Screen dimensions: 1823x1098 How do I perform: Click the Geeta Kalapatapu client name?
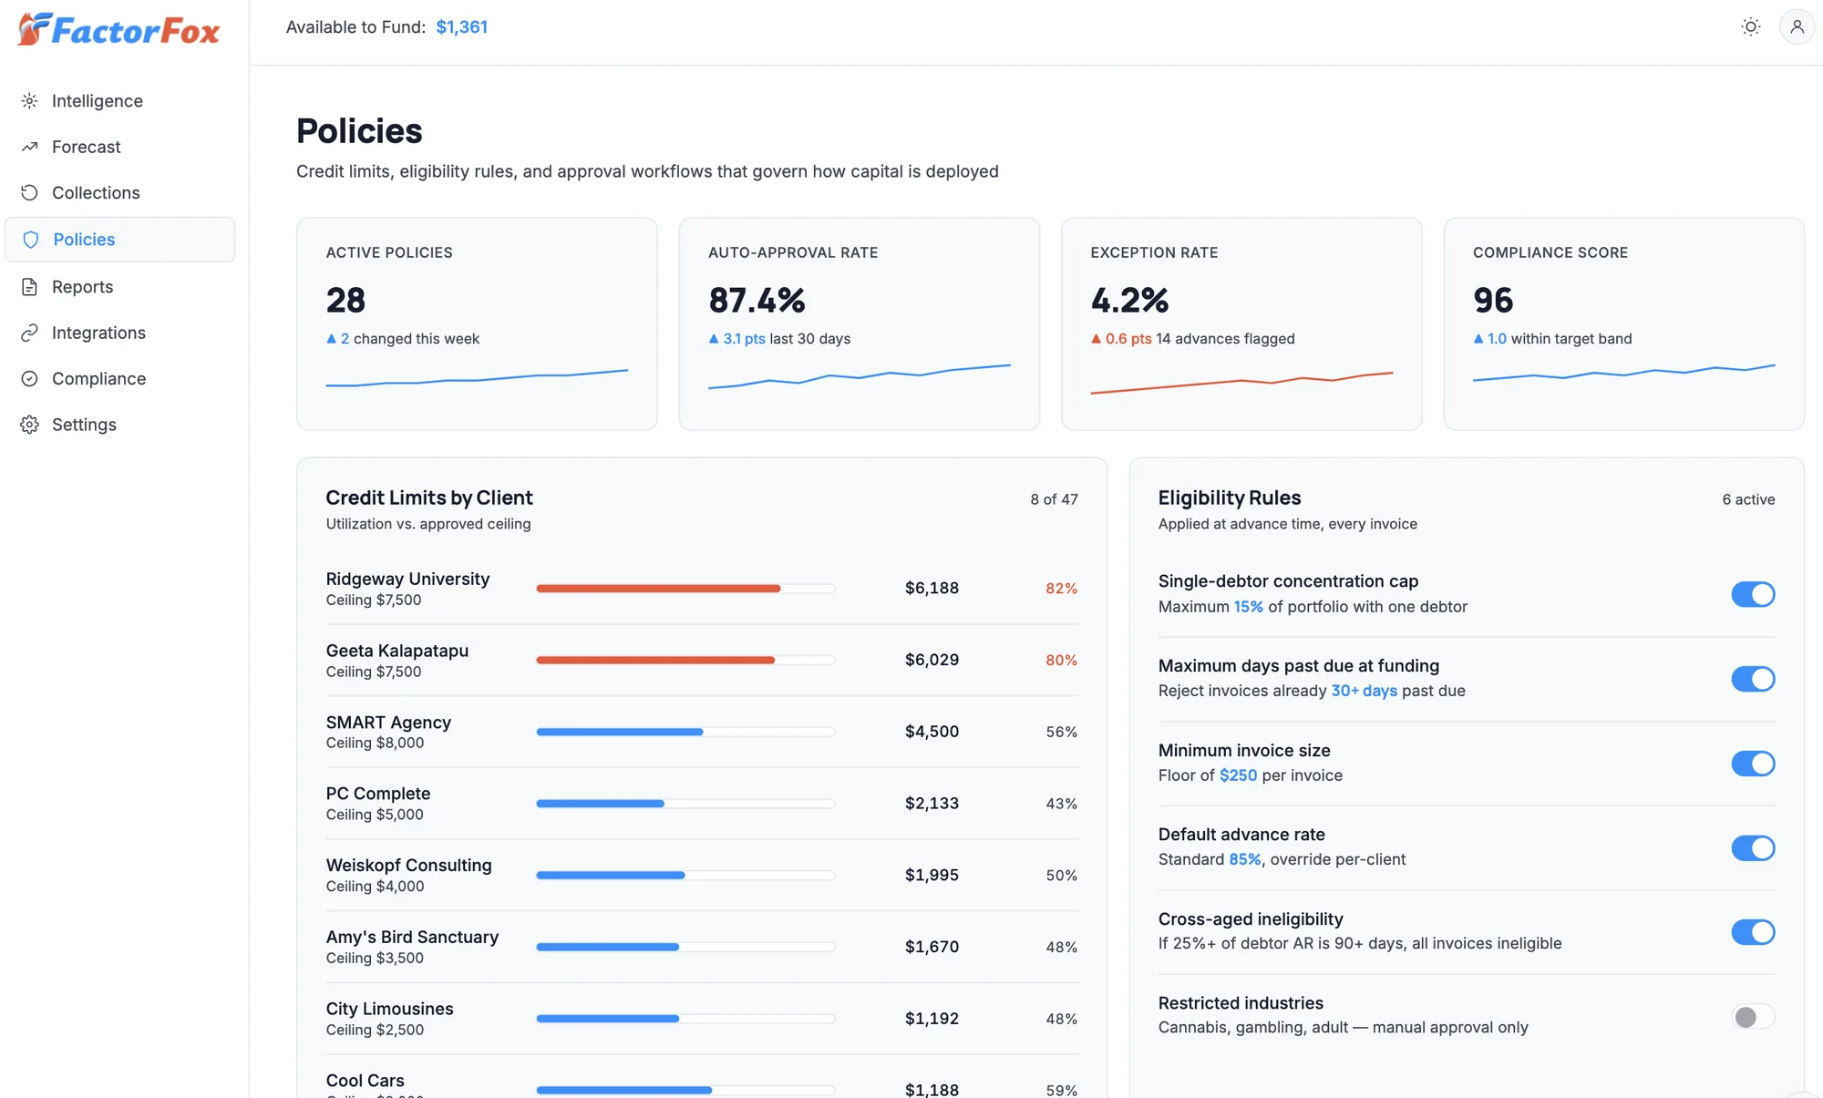pyautogui.click(x=397, y=651)
